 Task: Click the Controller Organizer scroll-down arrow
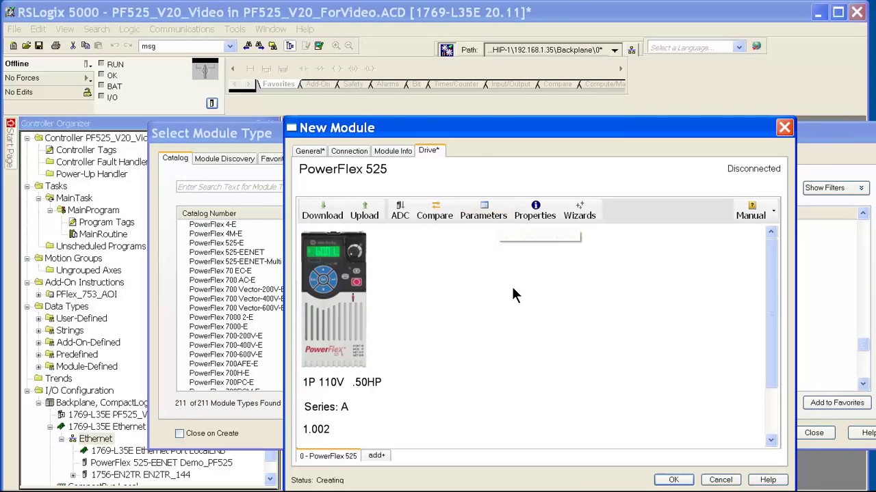click(x=270, y=479)
